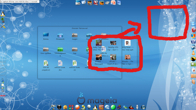This screenshot has height=110, width=196.
Task: Click the Tux penguin icon on left panel
Action: (3, 14)
